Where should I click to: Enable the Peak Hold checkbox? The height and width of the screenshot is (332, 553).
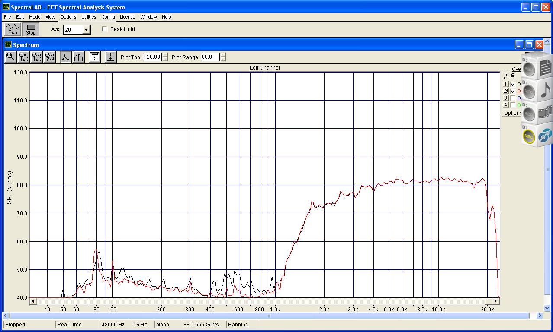click(105, 29)
